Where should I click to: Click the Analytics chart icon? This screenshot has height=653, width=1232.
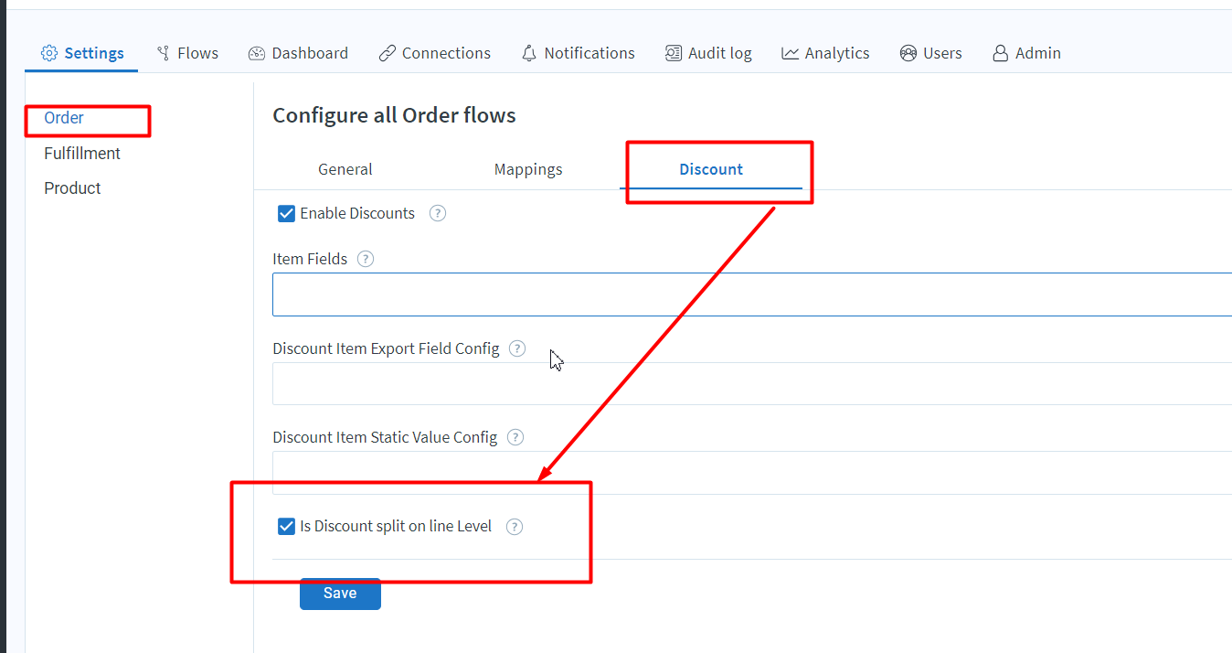tap(791, 53)
